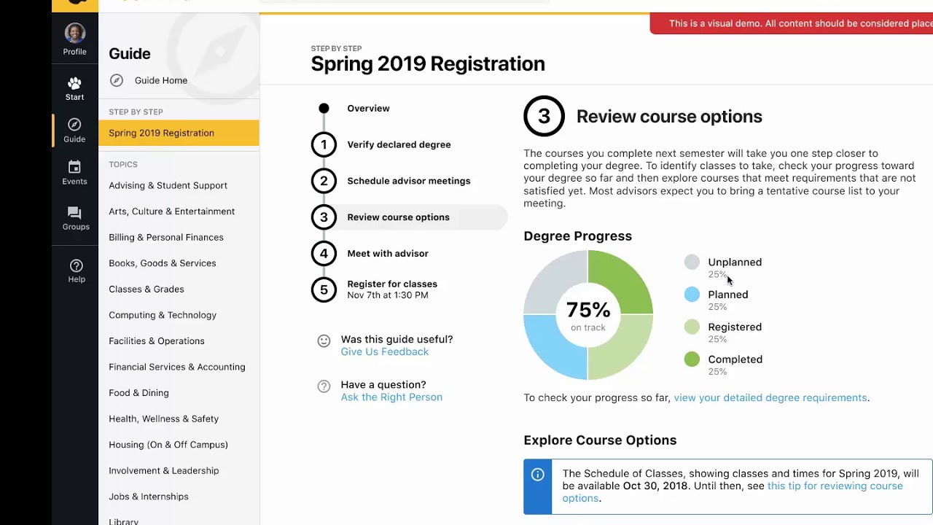The width and height of the screenshot is (933, 525).
Task: Click the Overview black dot marker
Action: tap(324, 109)
